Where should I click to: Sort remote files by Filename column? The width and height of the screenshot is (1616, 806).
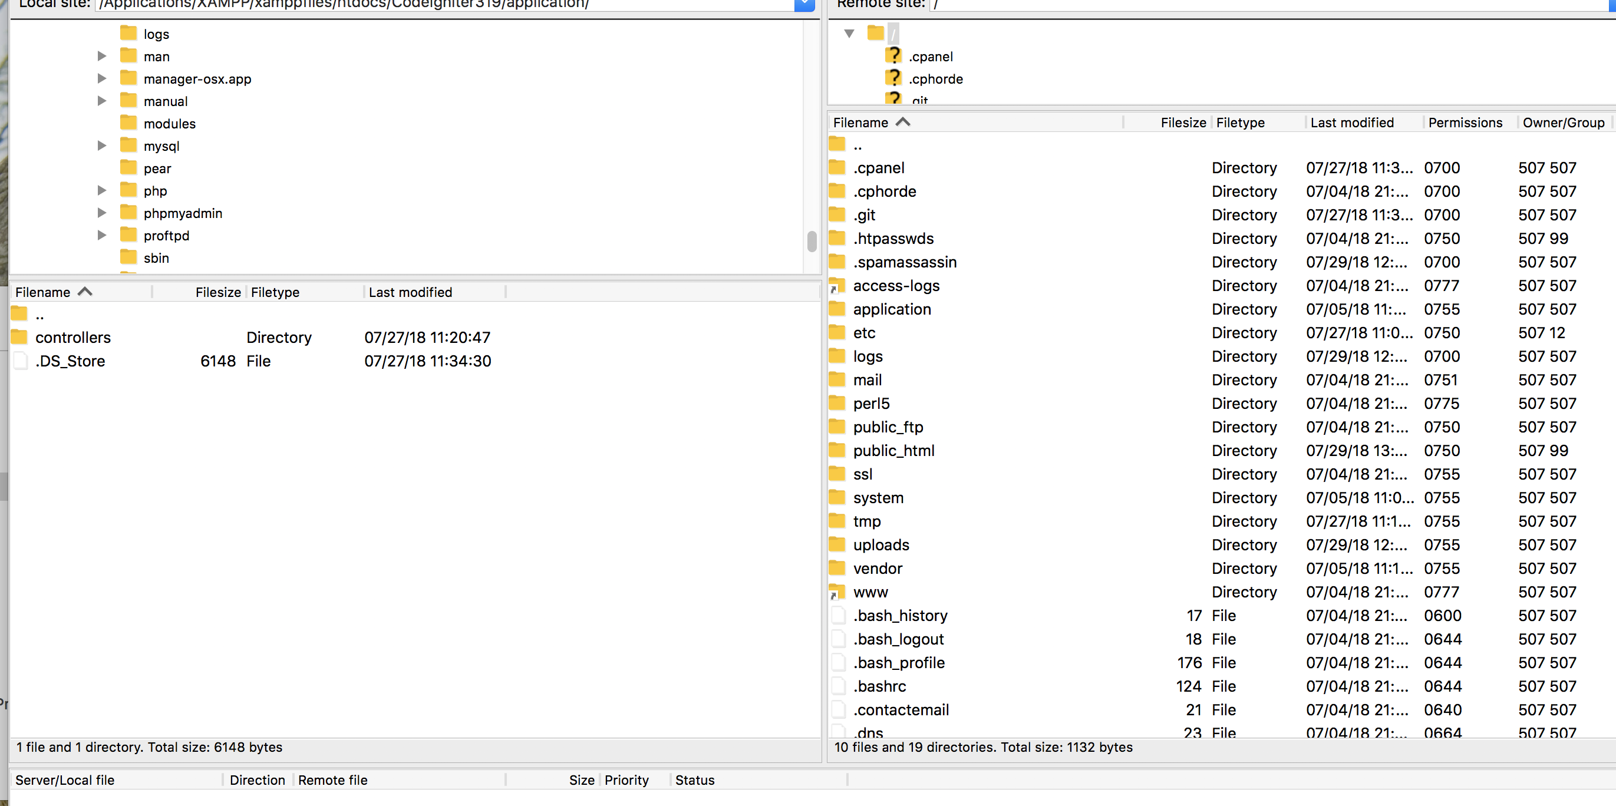(x=976, y=123)
